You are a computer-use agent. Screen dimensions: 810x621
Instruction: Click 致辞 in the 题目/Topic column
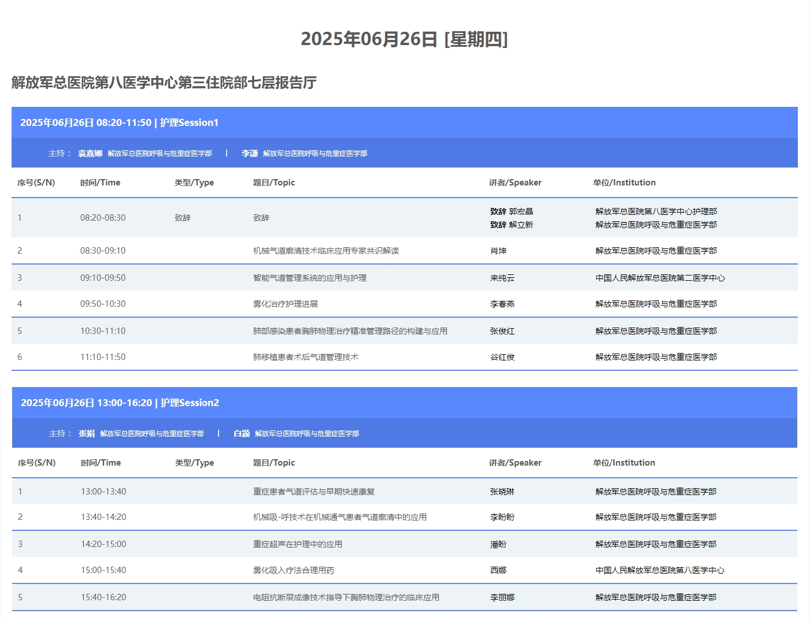(x=261, y=218)
